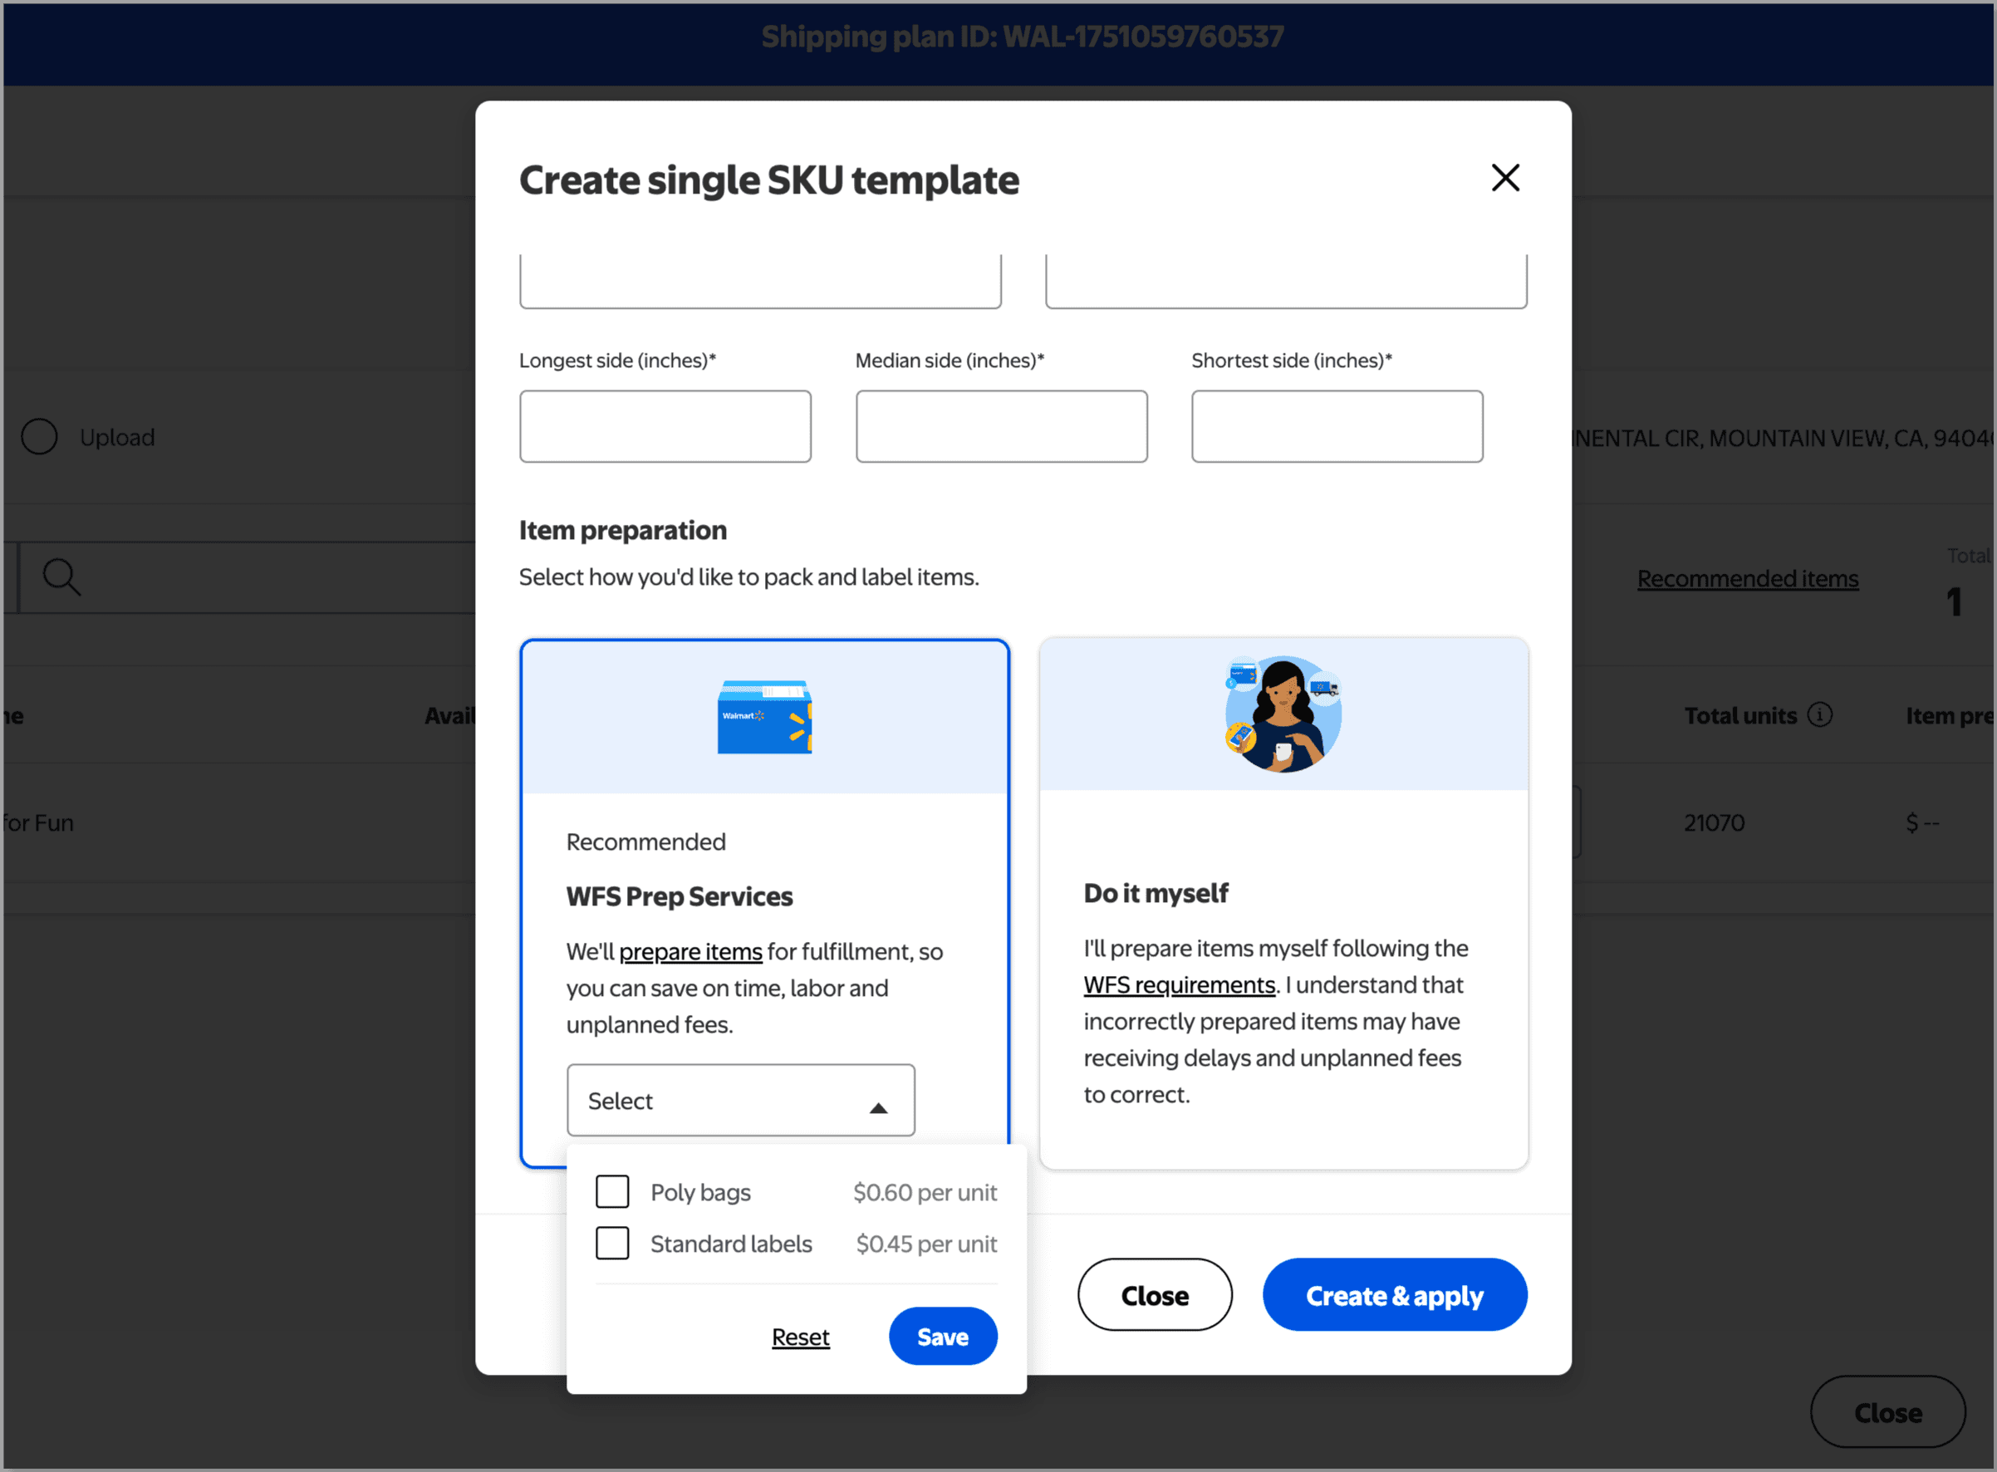The width and height of the screenshot is (1997, 1472).
Task: Focus the Shortest side input field
Action: (1337, 426)
